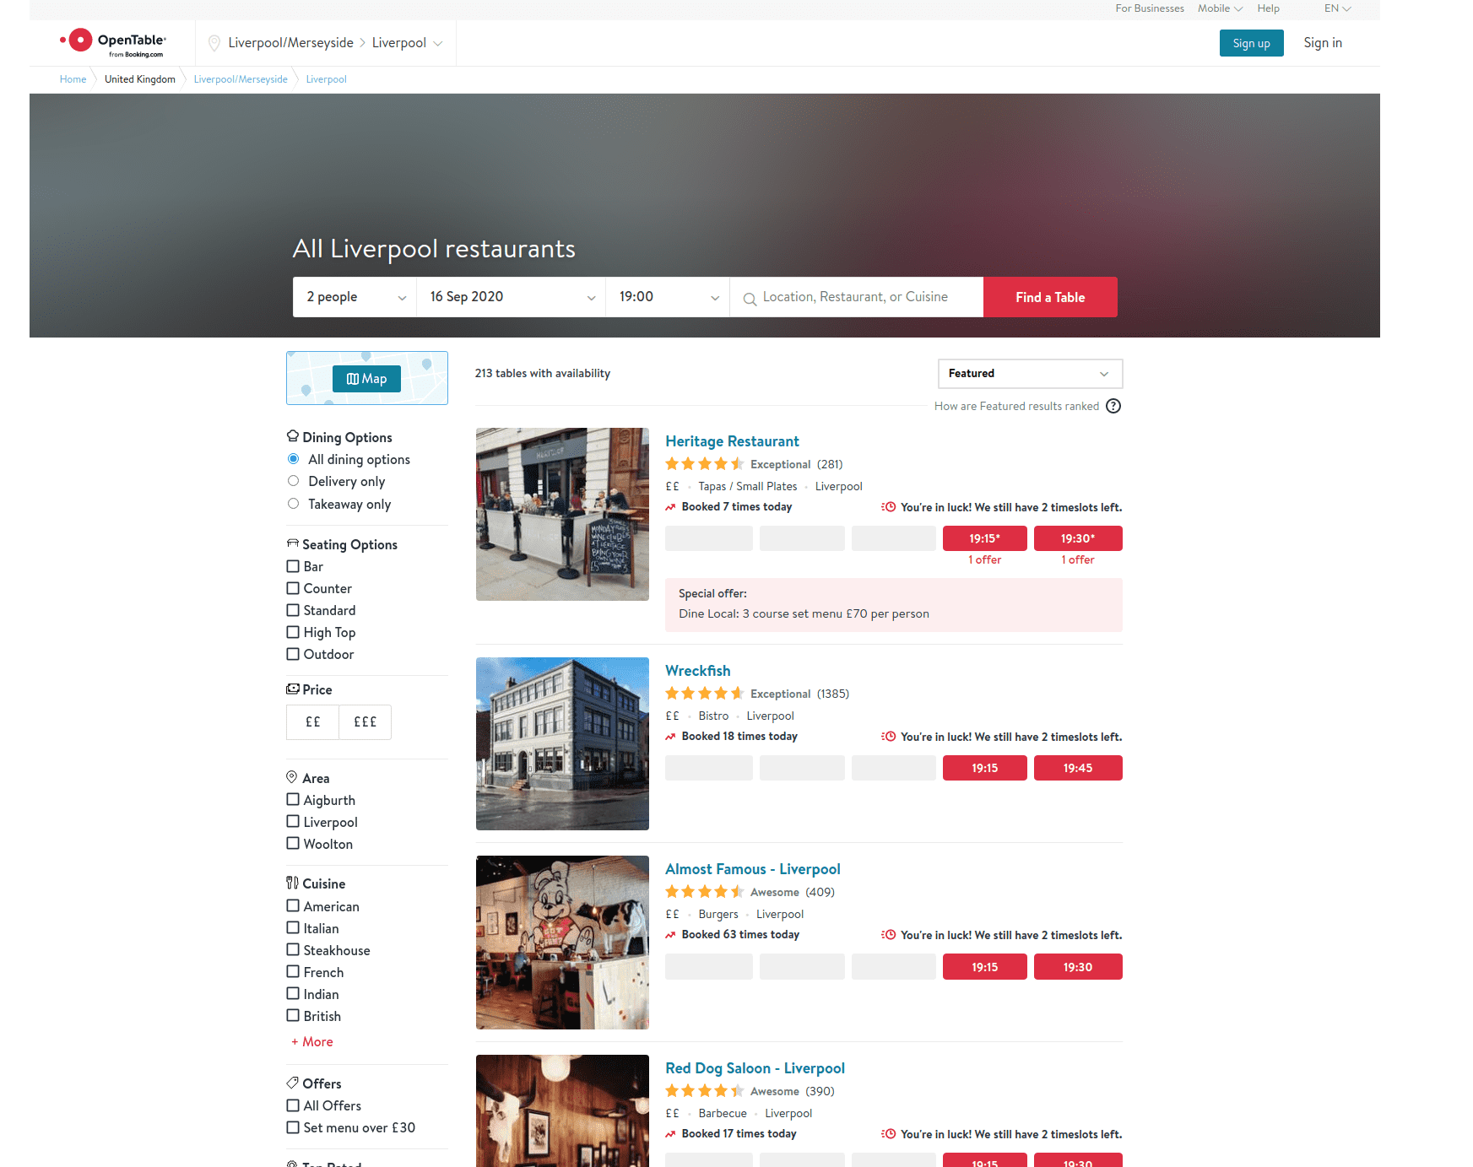Click the Sign in link
The image size is (1473, 1167).
pyautogui.click(x=1323, y=43)
